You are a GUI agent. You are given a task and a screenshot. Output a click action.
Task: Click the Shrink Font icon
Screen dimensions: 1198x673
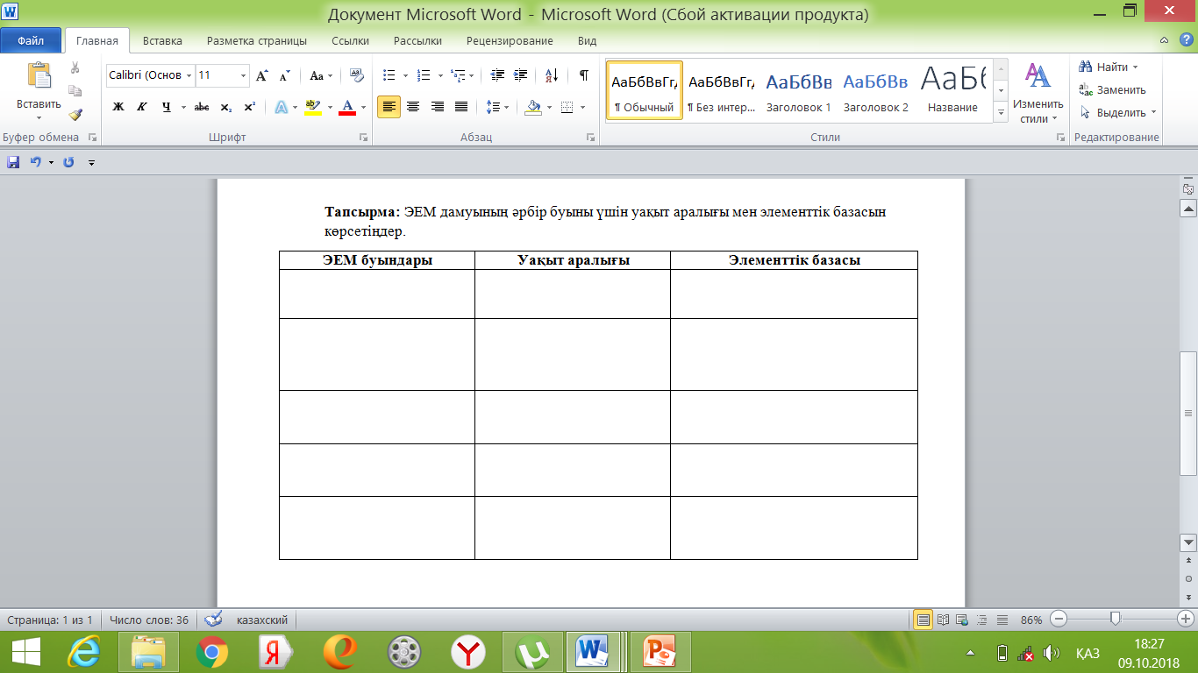[x=284, y=76]
